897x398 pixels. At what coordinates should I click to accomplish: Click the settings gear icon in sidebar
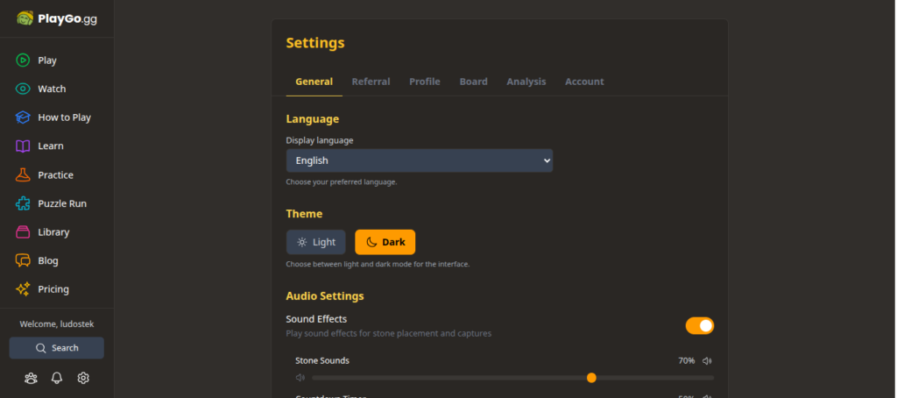point(83,378)
